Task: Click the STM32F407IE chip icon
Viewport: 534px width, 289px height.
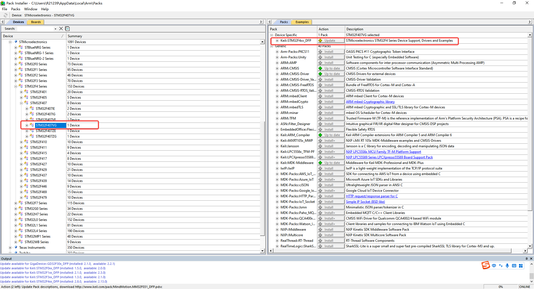Action: pos(32,108)
